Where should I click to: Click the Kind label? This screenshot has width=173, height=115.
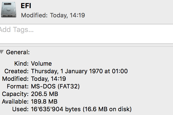pos(21,64)
